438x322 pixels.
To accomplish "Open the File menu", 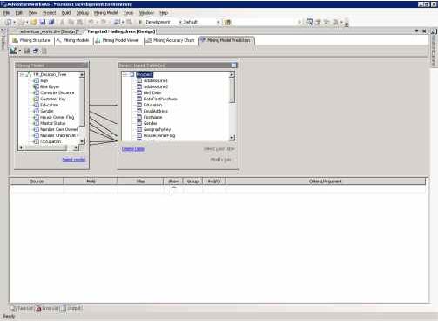I will click(6, 13).
